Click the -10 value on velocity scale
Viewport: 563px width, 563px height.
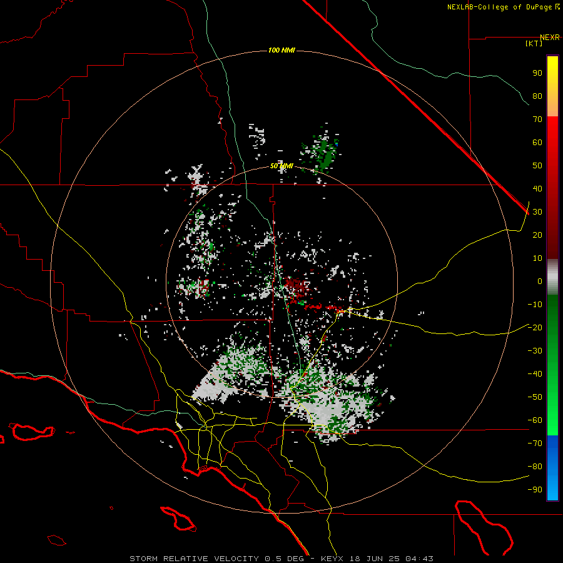point(535,305)
